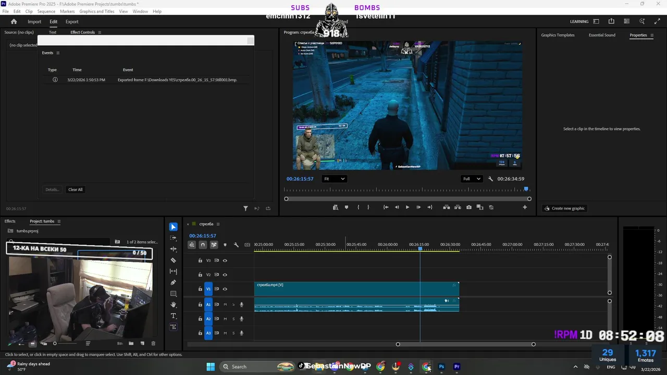Open the Markers menu
The width and height of the screenshot is (667, 375).
(x=67, y=11)
